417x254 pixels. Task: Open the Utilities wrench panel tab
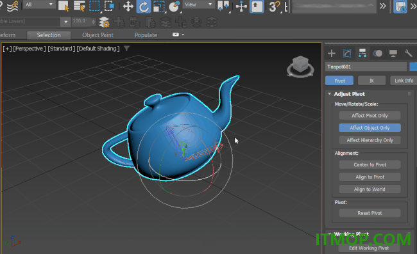click(x=408, y=54)
